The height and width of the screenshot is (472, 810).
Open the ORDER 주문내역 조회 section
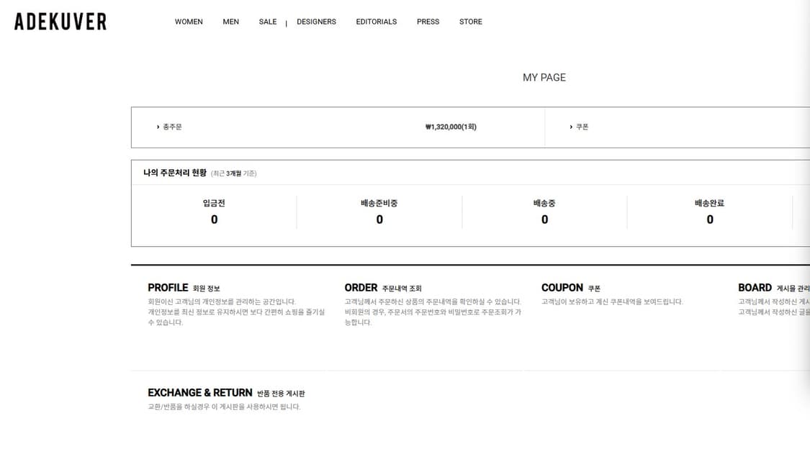361,287
